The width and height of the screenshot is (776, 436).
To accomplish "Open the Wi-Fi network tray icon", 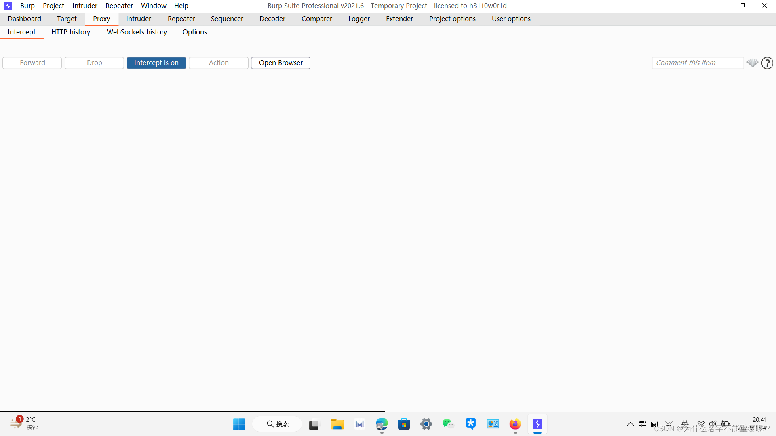I will pyautogui.click(x=701, y=424).
